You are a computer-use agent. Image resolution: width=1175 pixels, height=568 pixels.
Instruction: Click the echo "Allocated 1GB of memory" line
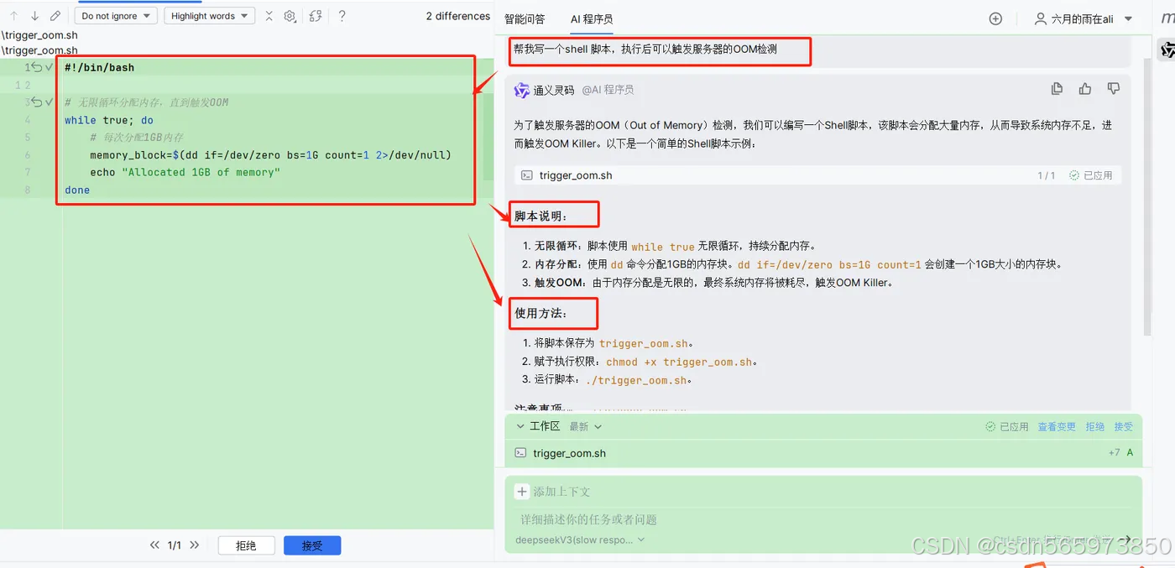coord(185,172)
